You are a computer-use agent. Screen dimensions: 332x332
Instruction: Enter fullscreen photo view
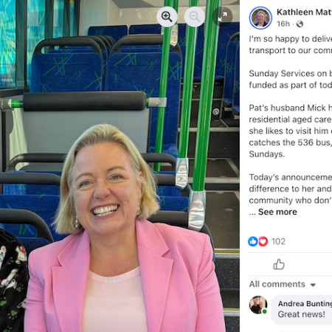tap(222, 17)
